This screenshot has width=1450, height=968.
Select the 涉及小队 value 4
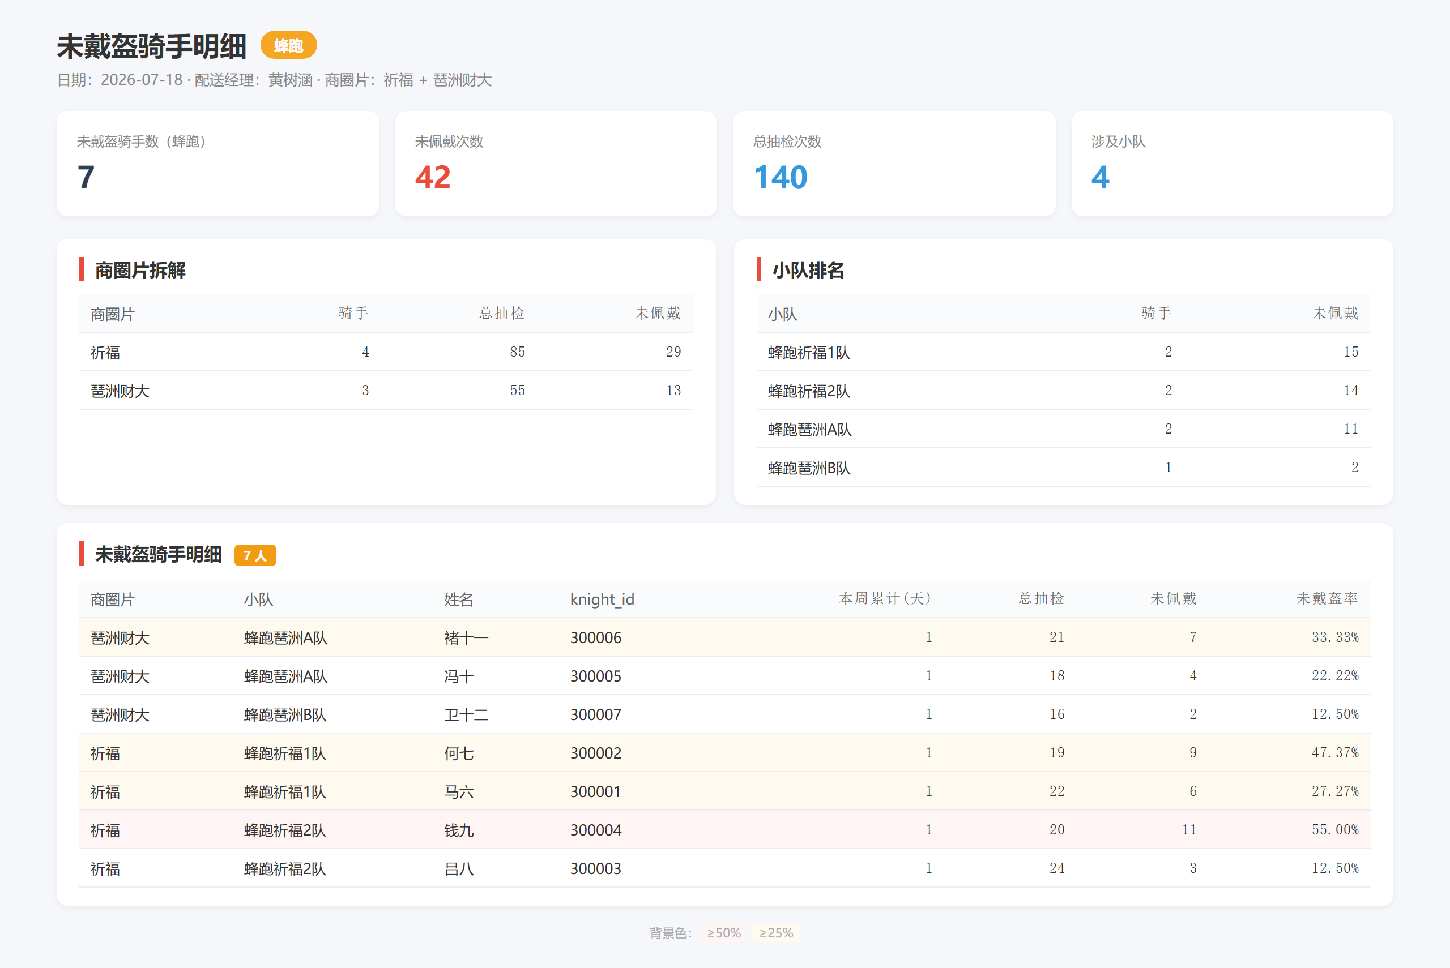[x=1101, y=177]
